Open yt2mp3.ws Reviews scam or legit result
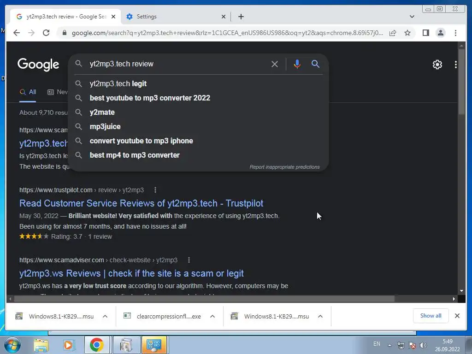This screenshot has width=472, height=354. (x=131, y=273)
